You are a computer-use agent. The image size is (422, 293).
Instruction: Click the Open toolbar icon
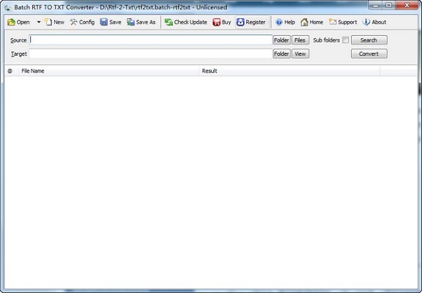point(11,22)
